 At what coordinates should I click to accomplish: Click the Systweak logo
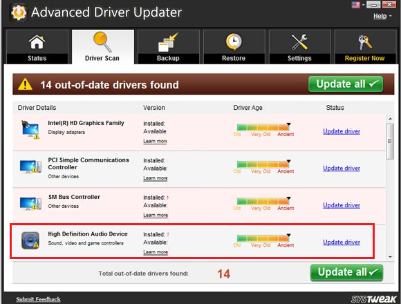pyautogui.click(x=373, y=299)
